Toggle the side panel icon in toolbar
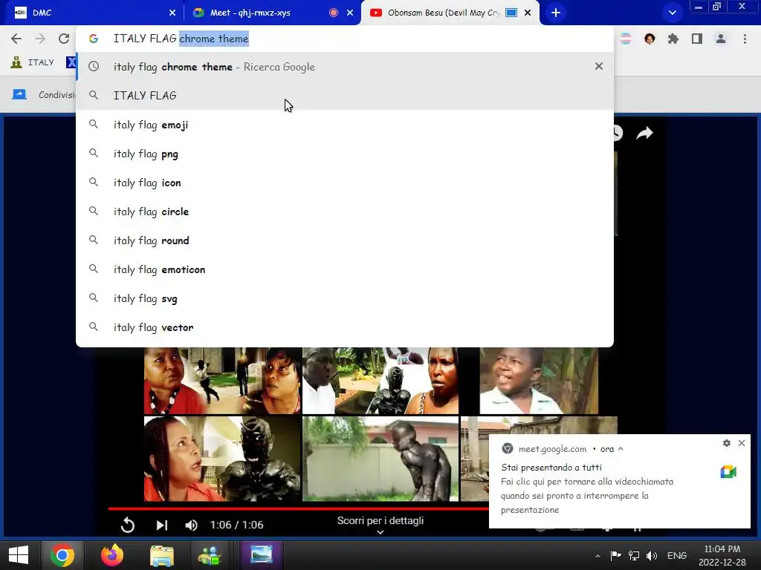This screenshot has width=761, height=570. 697,39
